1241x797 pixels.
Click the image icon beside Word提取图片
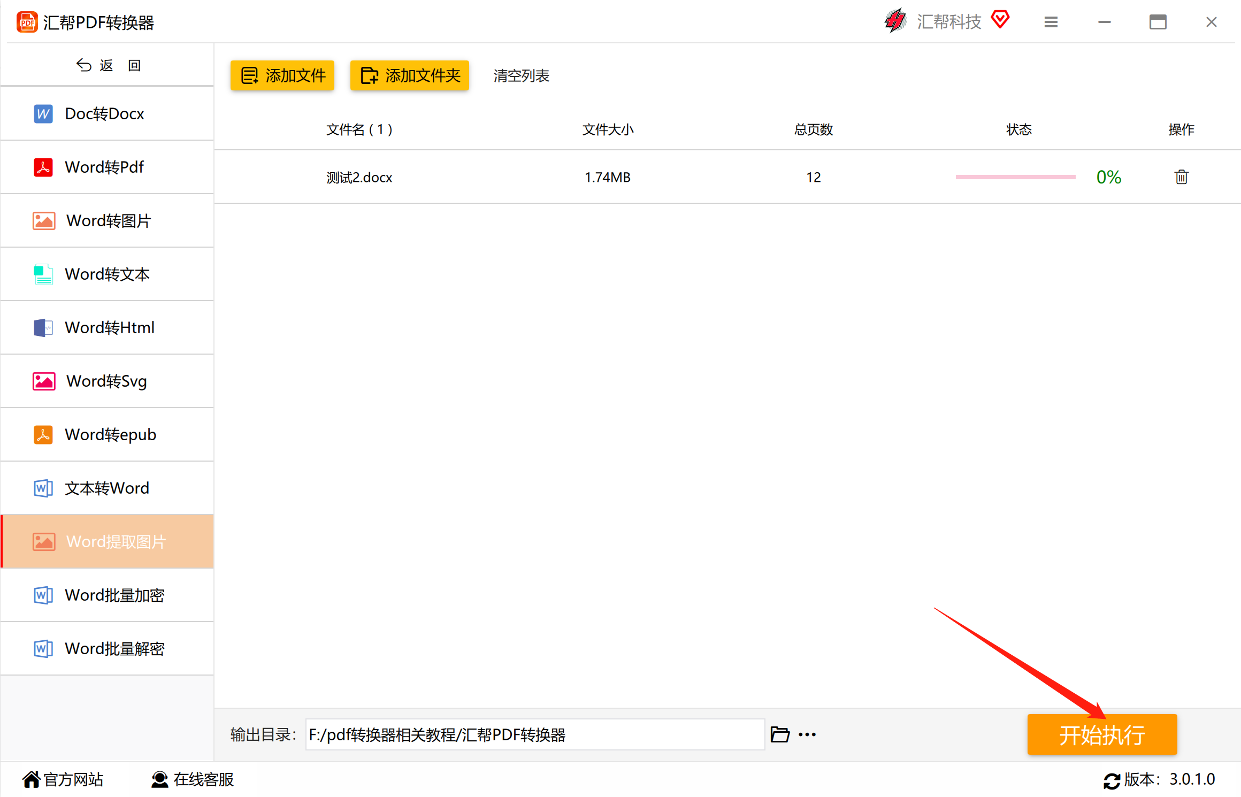point(44,542)
